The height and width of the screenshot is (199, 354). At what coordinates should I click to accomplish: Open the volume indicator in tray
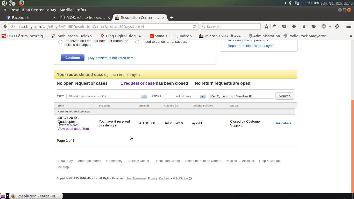click(310, 3)
